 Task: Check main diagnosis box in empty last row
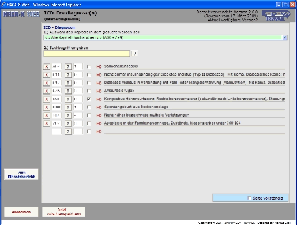(x=89, y=132)
